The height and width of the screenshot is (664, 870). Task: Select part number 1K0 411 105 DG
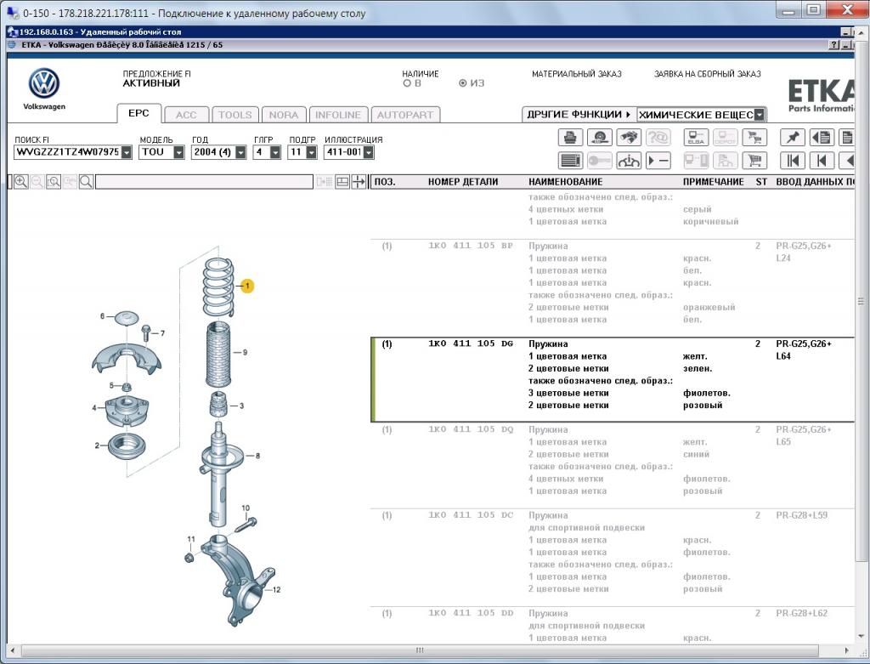[471, 343]
